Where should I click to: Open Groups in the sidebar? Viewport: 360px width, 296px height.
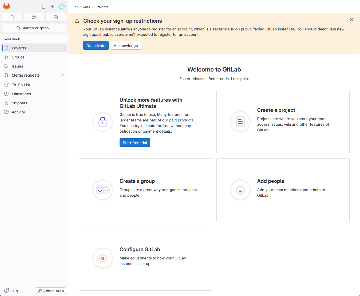tap(34, 57)
